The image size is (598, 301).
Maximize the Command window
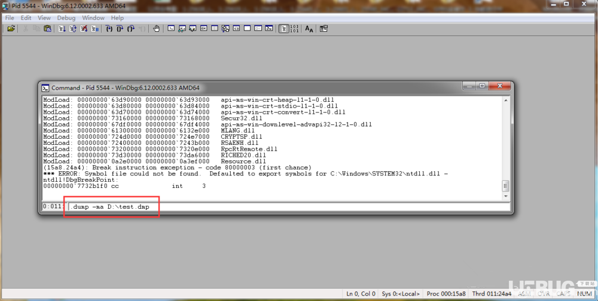tap(482, 86)
